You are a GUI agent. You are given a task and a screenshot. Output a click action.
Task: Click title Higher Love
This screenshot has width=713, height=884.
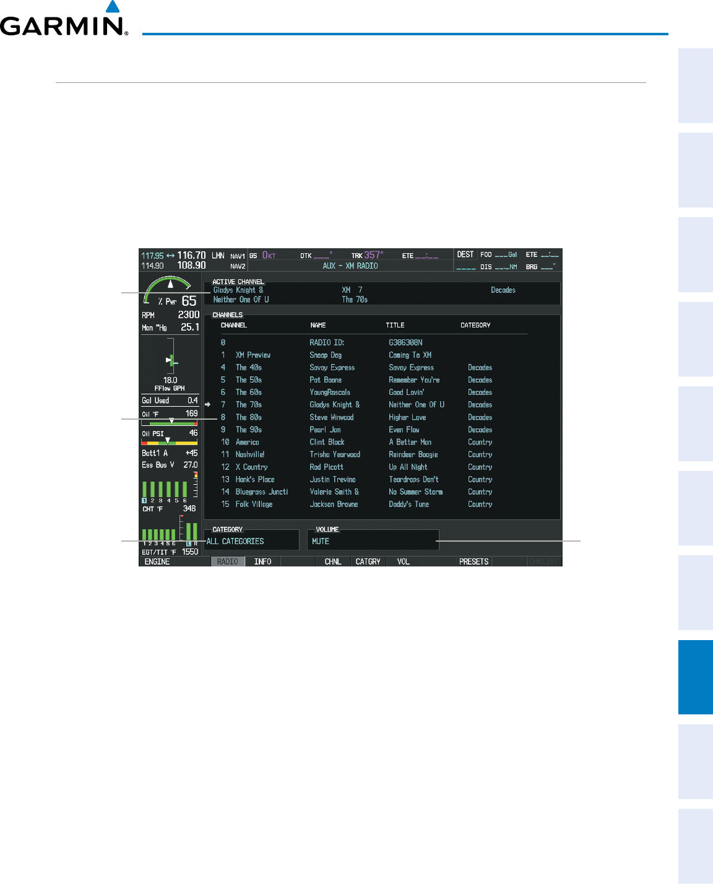[x=407, y=417]
